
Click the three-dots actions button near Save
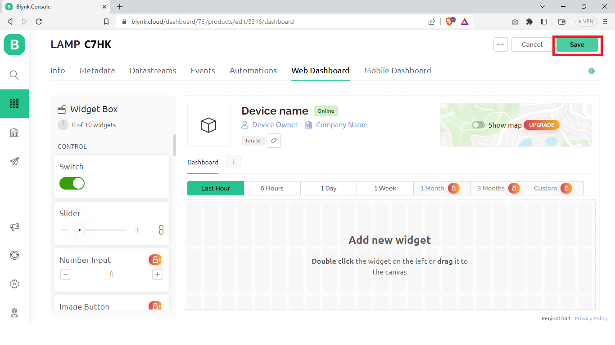tap(500, 44)
